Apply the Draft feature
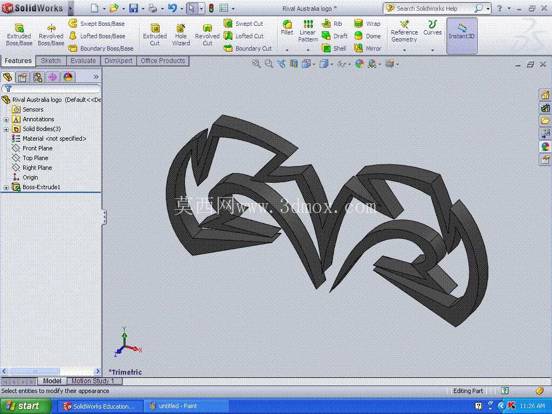 pyautogui.click(x=335, y=36)
